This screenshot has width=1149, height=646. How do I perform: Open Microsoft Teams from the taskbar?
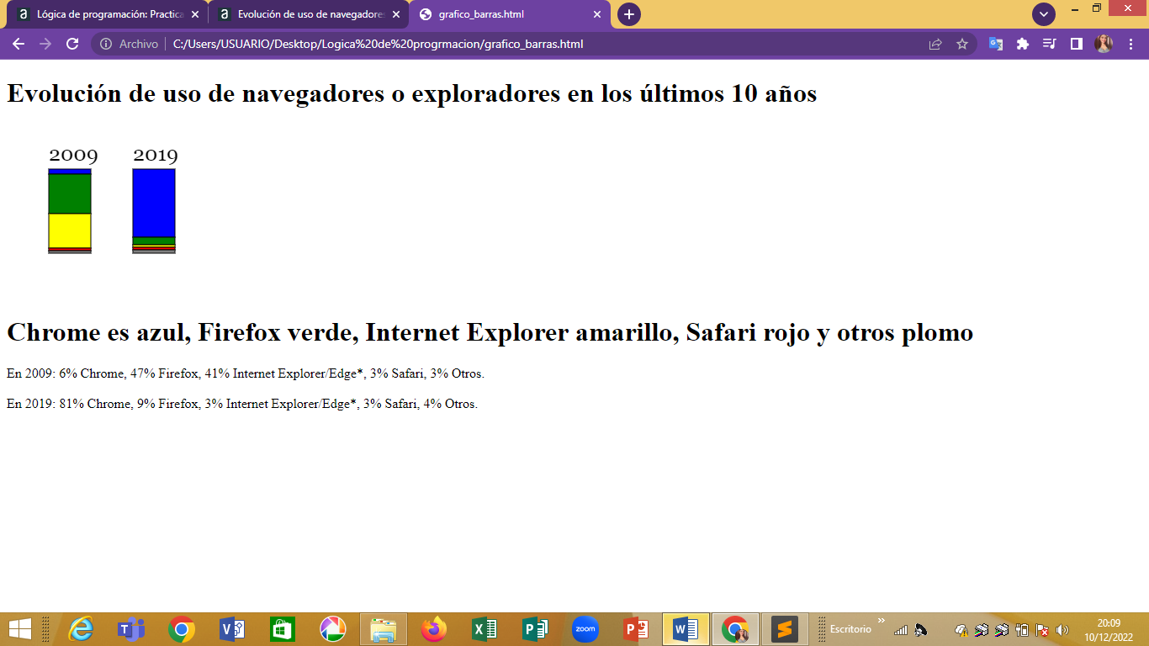(x=131, y=629)
